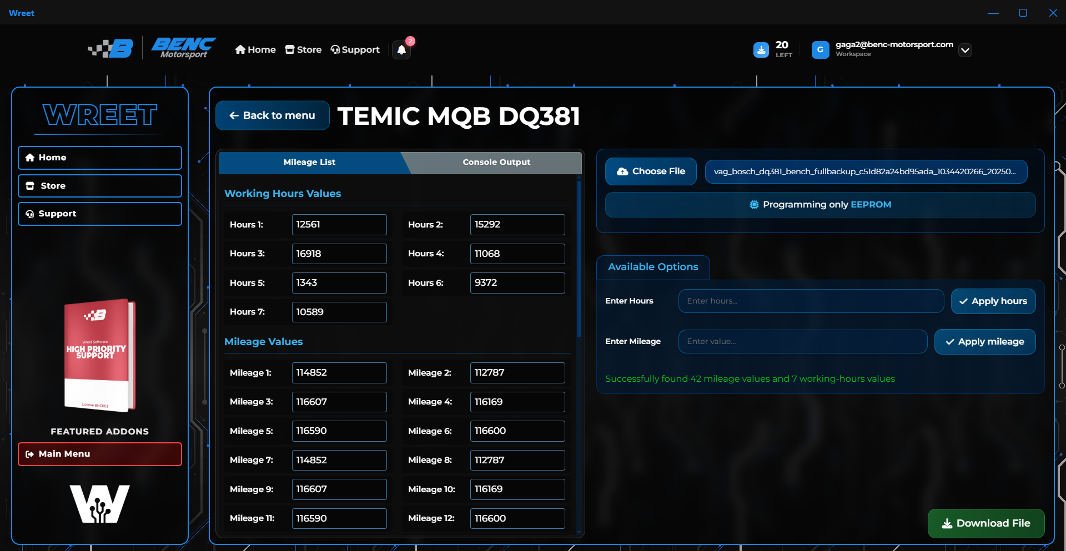
Task: Open Support in the top navigation
Action: pos(355,50)
